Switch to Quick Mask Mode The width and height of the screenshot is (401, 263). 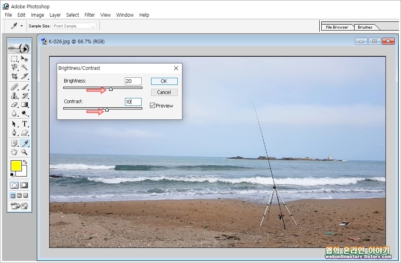24,185
